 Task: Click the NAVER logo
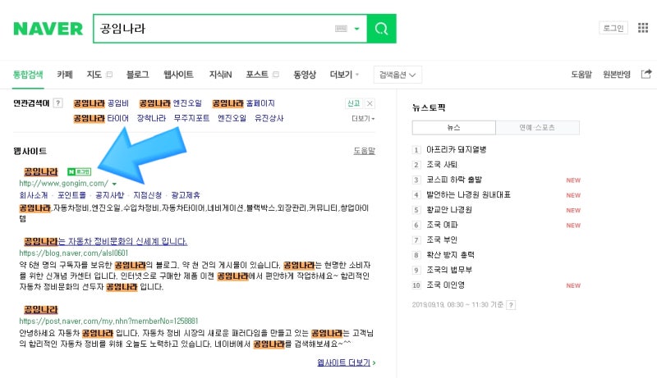[48, 29]
